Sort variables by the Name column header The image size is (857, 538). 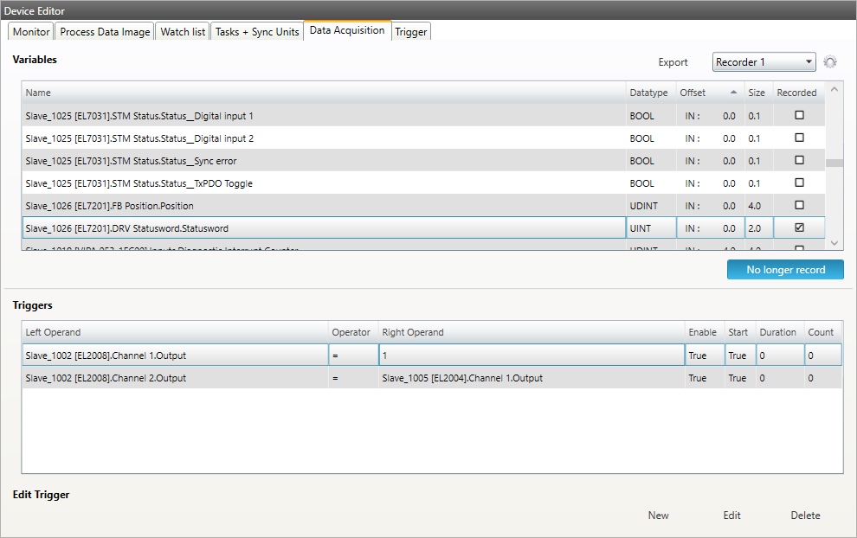click(x=320, y=93)
